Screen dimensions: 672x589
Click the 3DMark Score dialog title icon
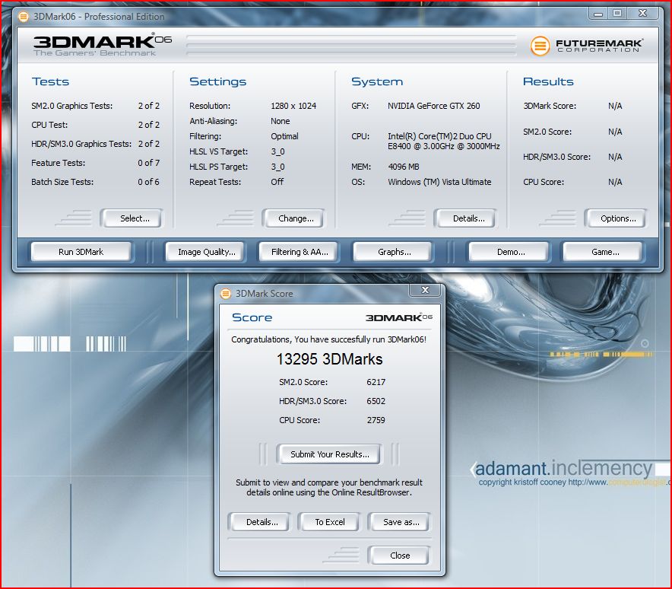click(226, 294)
